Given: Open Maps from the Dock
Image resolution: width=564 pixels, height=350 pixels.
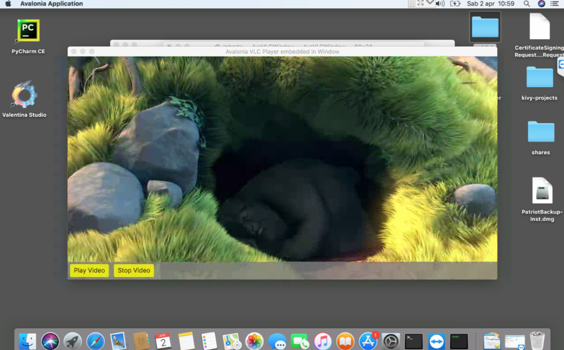Looking at the screenshot, I should pyautogui.click(x=232, y=340).
